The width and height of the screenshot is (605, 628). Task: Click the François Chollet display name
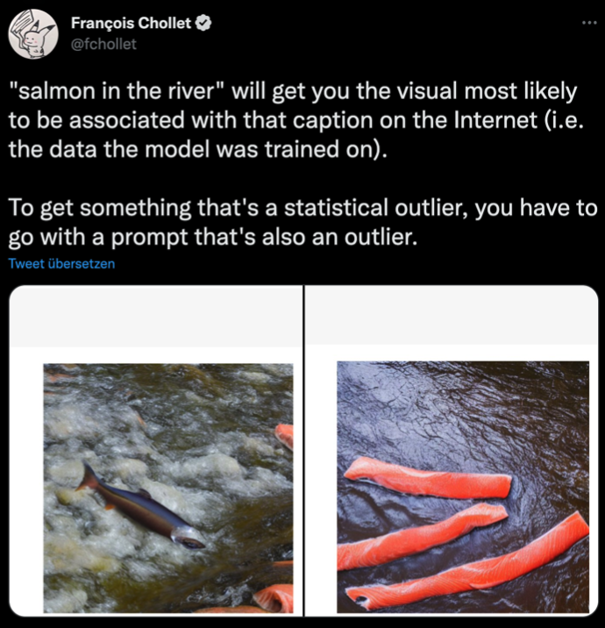pos(131,23)
